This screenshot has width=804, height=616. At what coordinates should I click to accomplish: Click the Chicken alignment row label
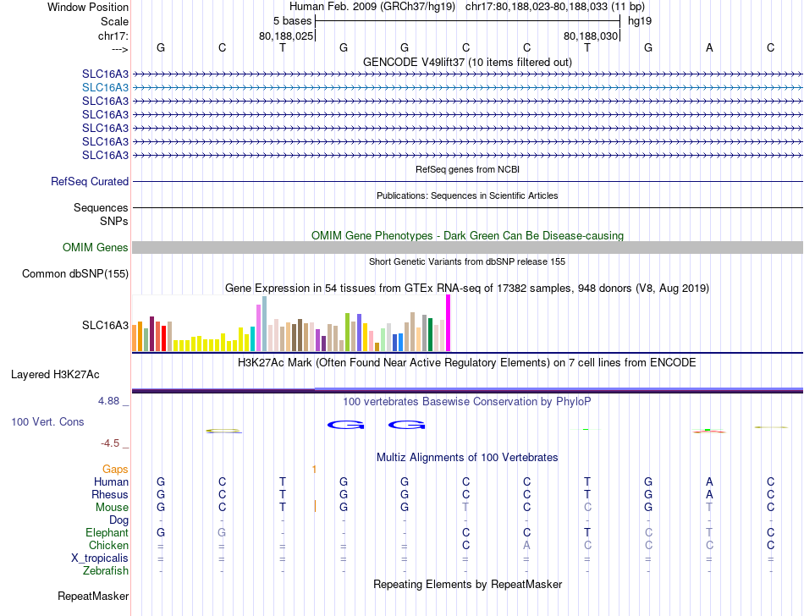[108, 545]
